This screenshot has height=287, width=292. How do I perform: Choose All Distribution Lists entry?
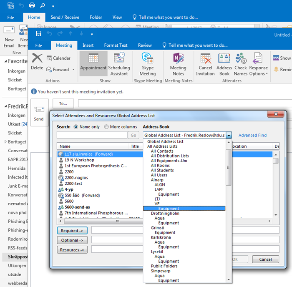coord(170,156)
